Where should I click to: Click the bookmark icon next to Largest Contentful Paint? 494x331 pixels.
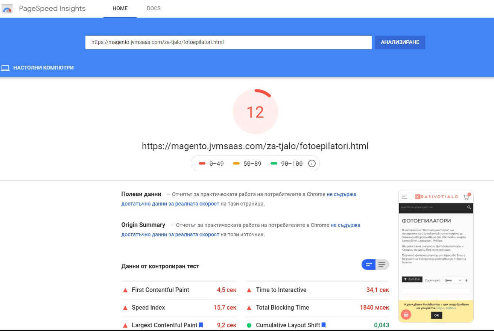(x=201, y=325)
